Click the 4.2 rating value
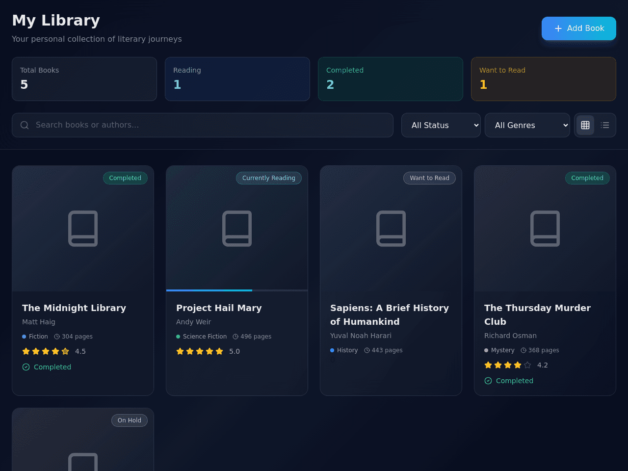Image resolution: width=628 pixels, height=471 pixels. click(543, 365)
